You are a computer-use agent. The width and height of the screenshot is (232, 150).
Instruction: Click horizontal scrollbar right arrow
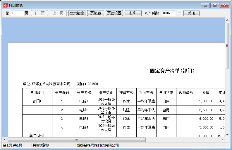click(x=222, y=140)
